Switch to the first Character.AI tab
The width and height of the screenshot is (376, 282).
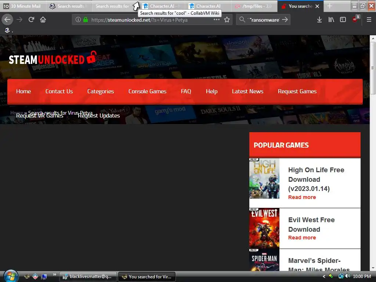(162, 6)
